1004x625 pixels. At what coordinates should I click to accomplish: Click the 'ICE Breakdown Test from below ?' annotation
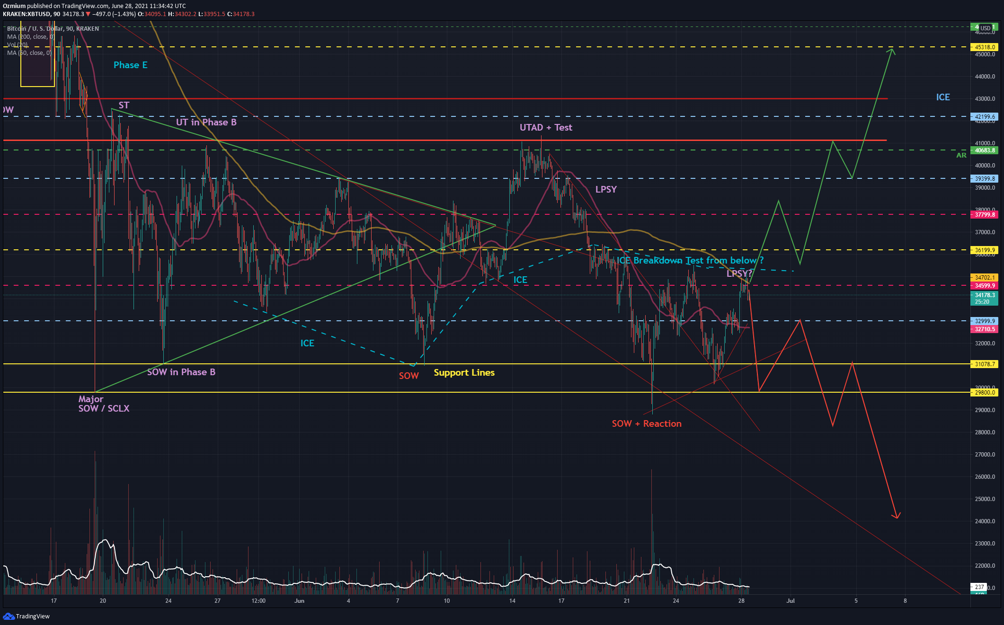point(690,260)
